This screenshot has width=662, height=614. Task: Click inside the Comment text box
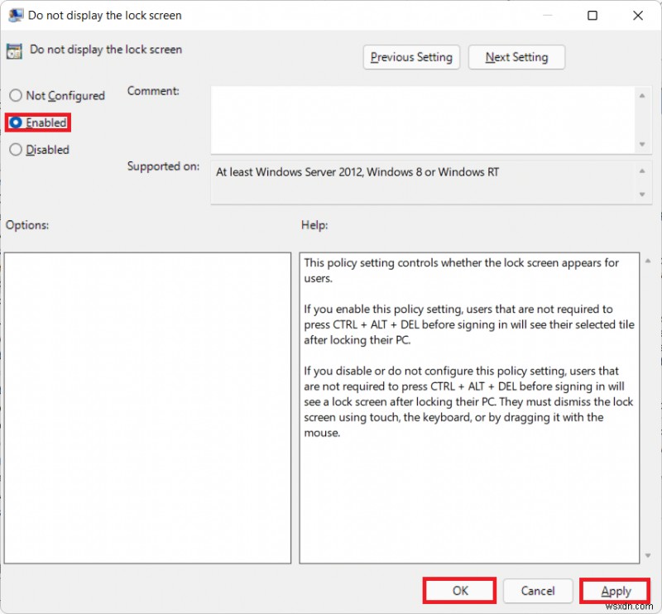click(423, 120)
